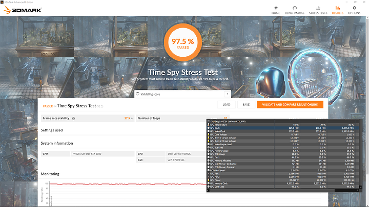This screenshot has height=207, width=369.
Task: Click the GPU D3D Memory Dedicated row icon
Action: (209, 164)
